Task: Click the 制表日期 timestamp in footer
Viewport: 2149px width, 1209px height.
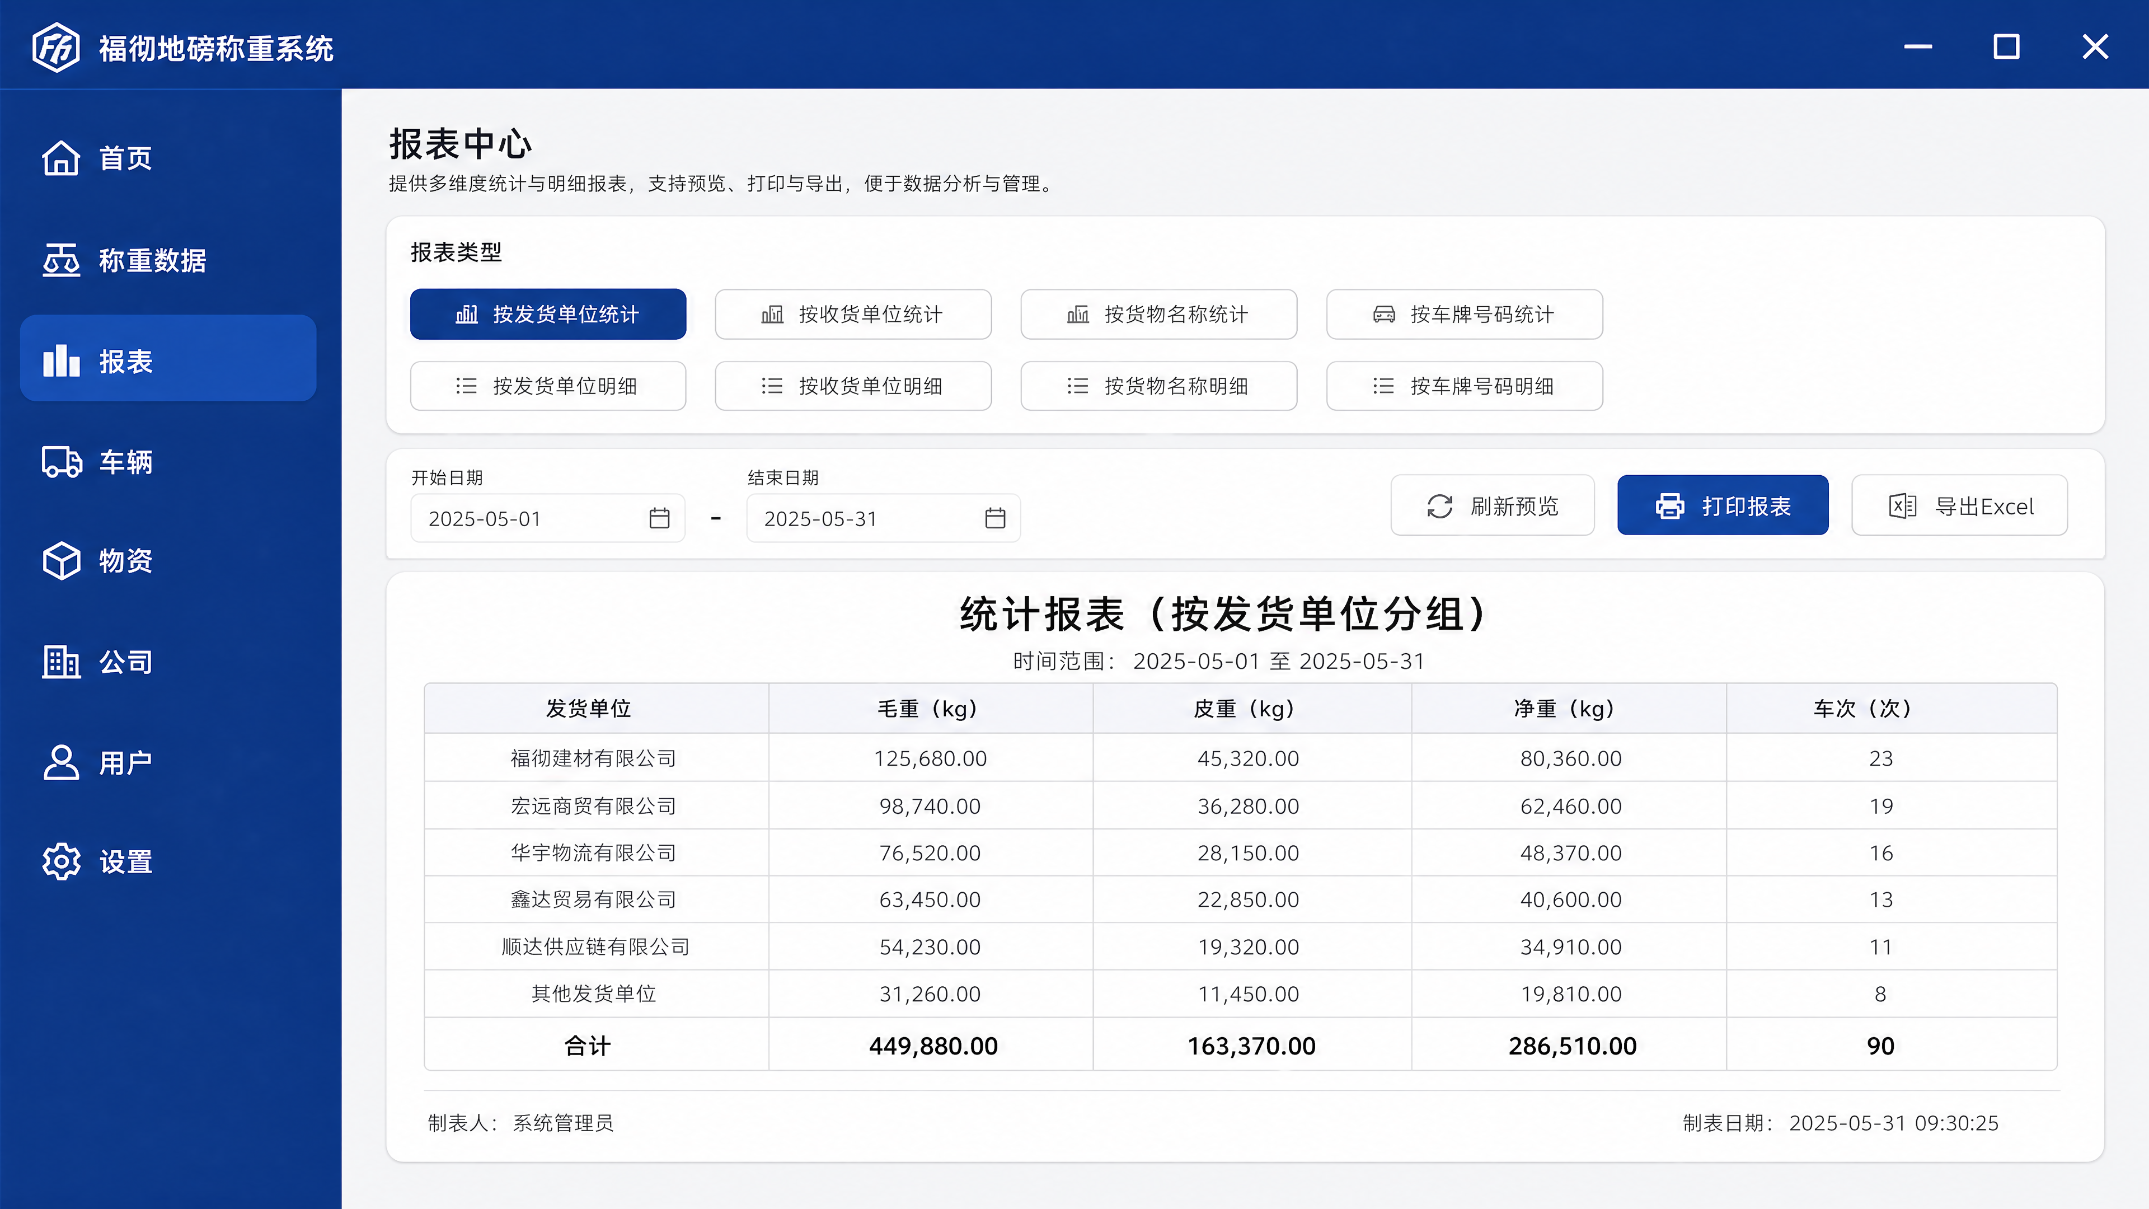Action: pos(1840,1122)
